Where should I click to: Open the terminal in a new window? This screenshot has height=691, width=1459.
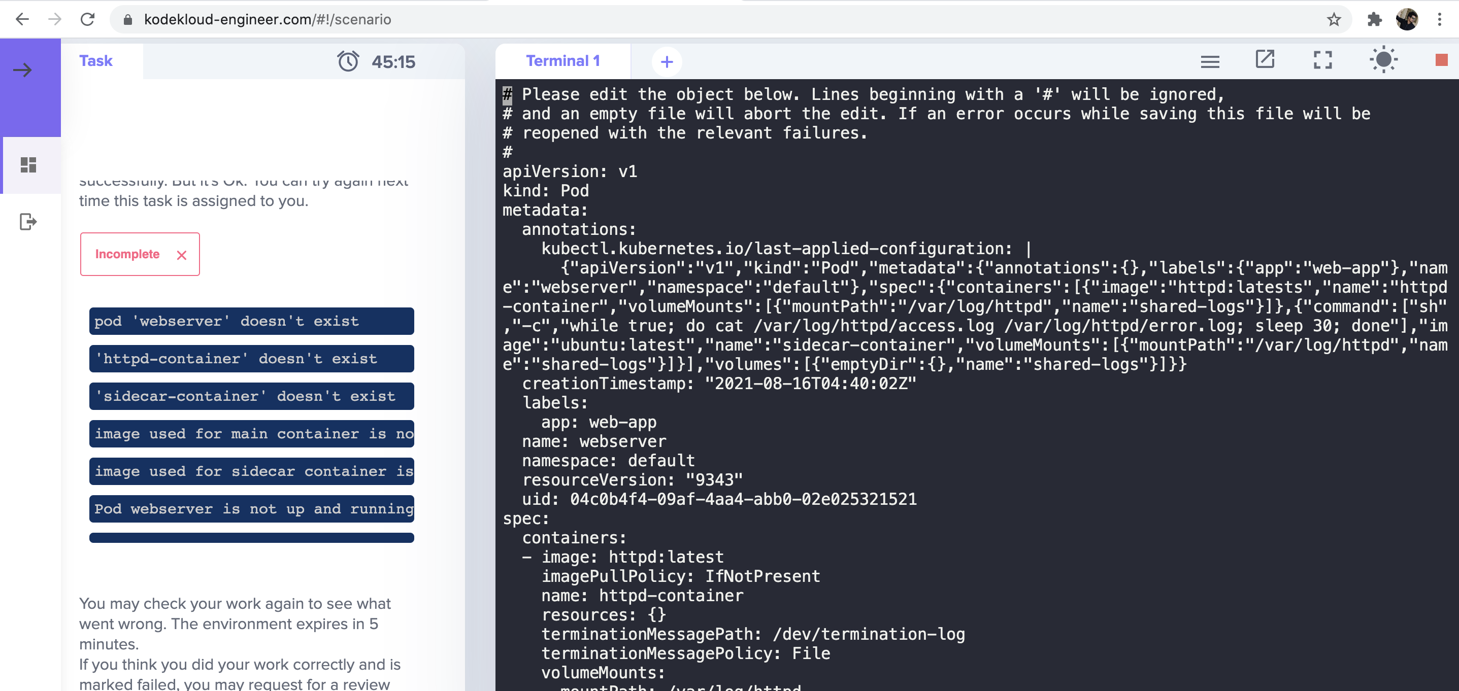(x=1265, y=59)
